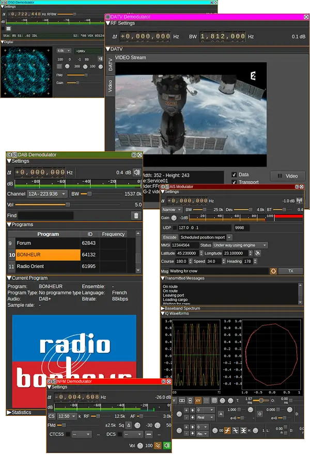Mute audio in the DAB Demodulator
Image resolution: width=310 pixels, height=465 pixels.
(137, 172)
